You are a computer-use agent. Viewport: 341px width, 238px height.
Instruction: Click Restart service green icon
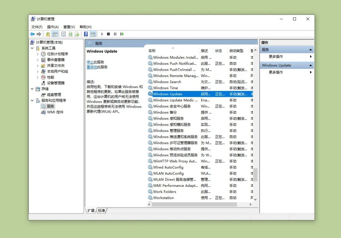pos(122,34)
